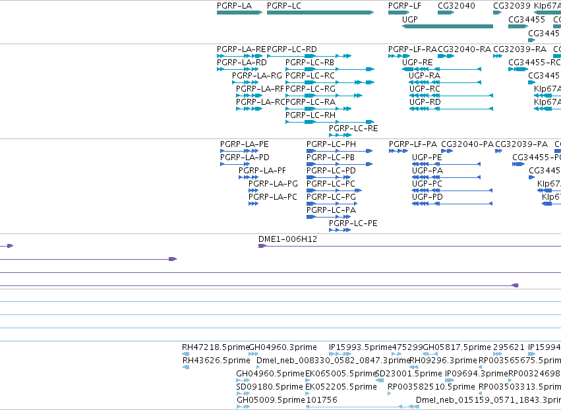Image resolution: width=561 pixels, height=410 pixels.
Task: Open transcript PGRP-LC-RD label
Action: pyautogui.click(x=292, y=49)
